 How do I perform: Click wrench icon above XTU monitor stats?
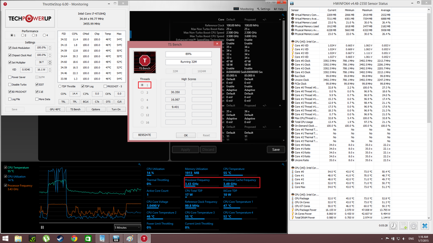coord(283,164)
